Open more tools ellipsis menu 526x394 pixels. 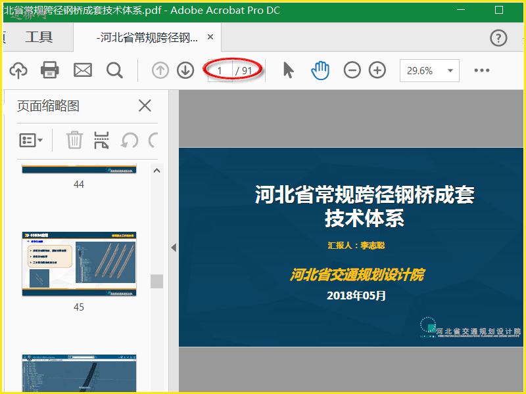(482, 70)
